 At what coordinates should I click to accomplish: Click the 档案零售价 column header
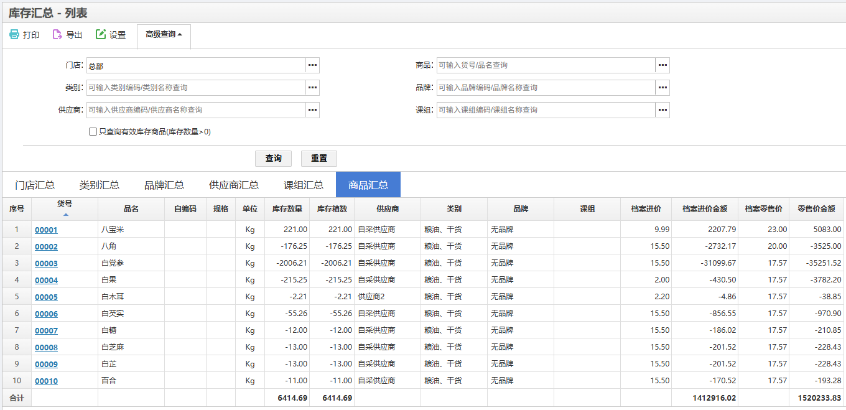(765, 209)
